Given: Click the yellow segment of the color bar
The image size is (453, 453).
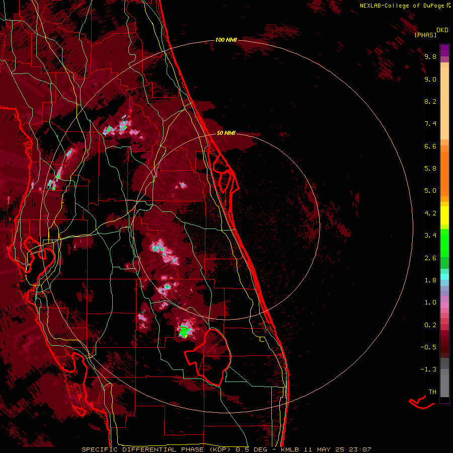Looking at the screenshot, I should click(x=444, y=215).
